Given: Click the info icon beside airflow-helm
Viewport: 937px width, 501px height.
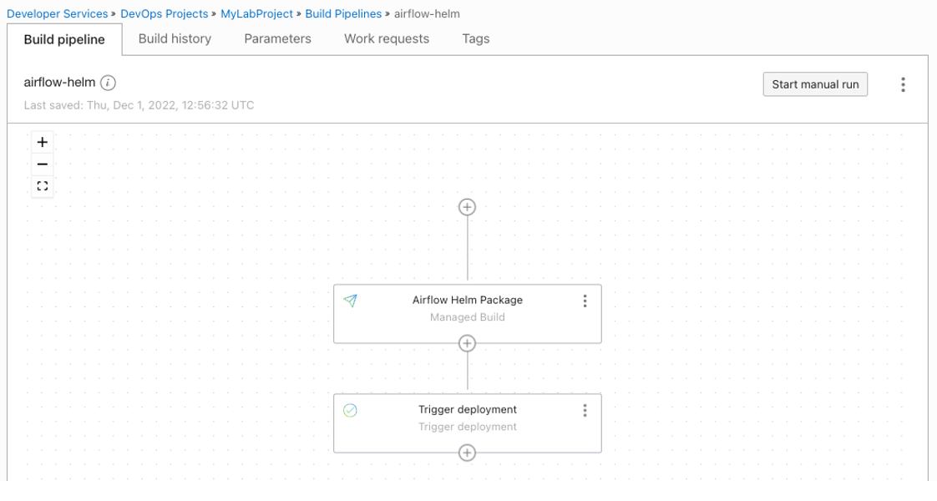Looking at the screenshot, I should click(108, 83).
